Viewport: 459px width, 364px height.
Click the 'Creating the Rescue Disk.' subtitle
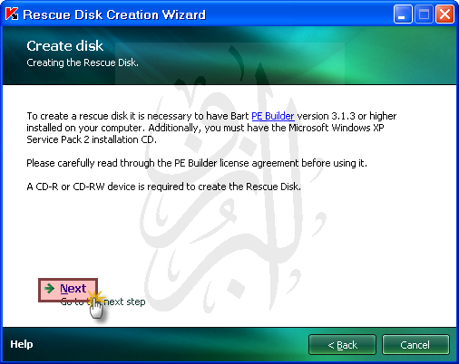pyautogui.click(x=83, y=62)
